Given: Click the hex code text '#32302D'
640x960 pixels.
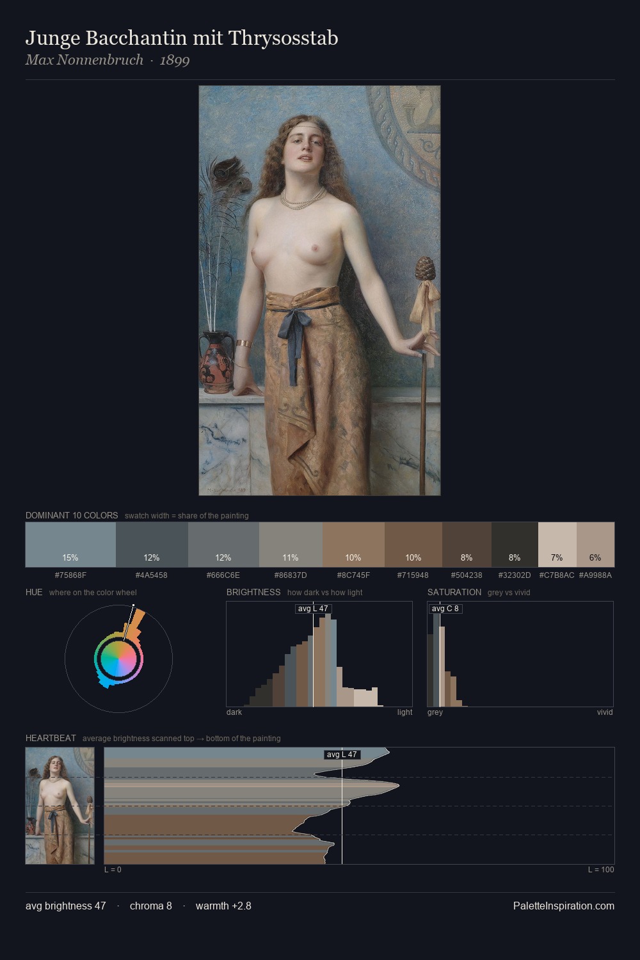Looking at the screenshot, I should (515, 575).
